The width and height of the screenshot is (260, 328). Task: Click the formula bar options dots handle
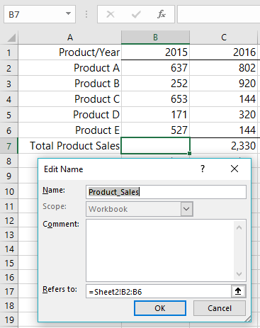point(86,14)
